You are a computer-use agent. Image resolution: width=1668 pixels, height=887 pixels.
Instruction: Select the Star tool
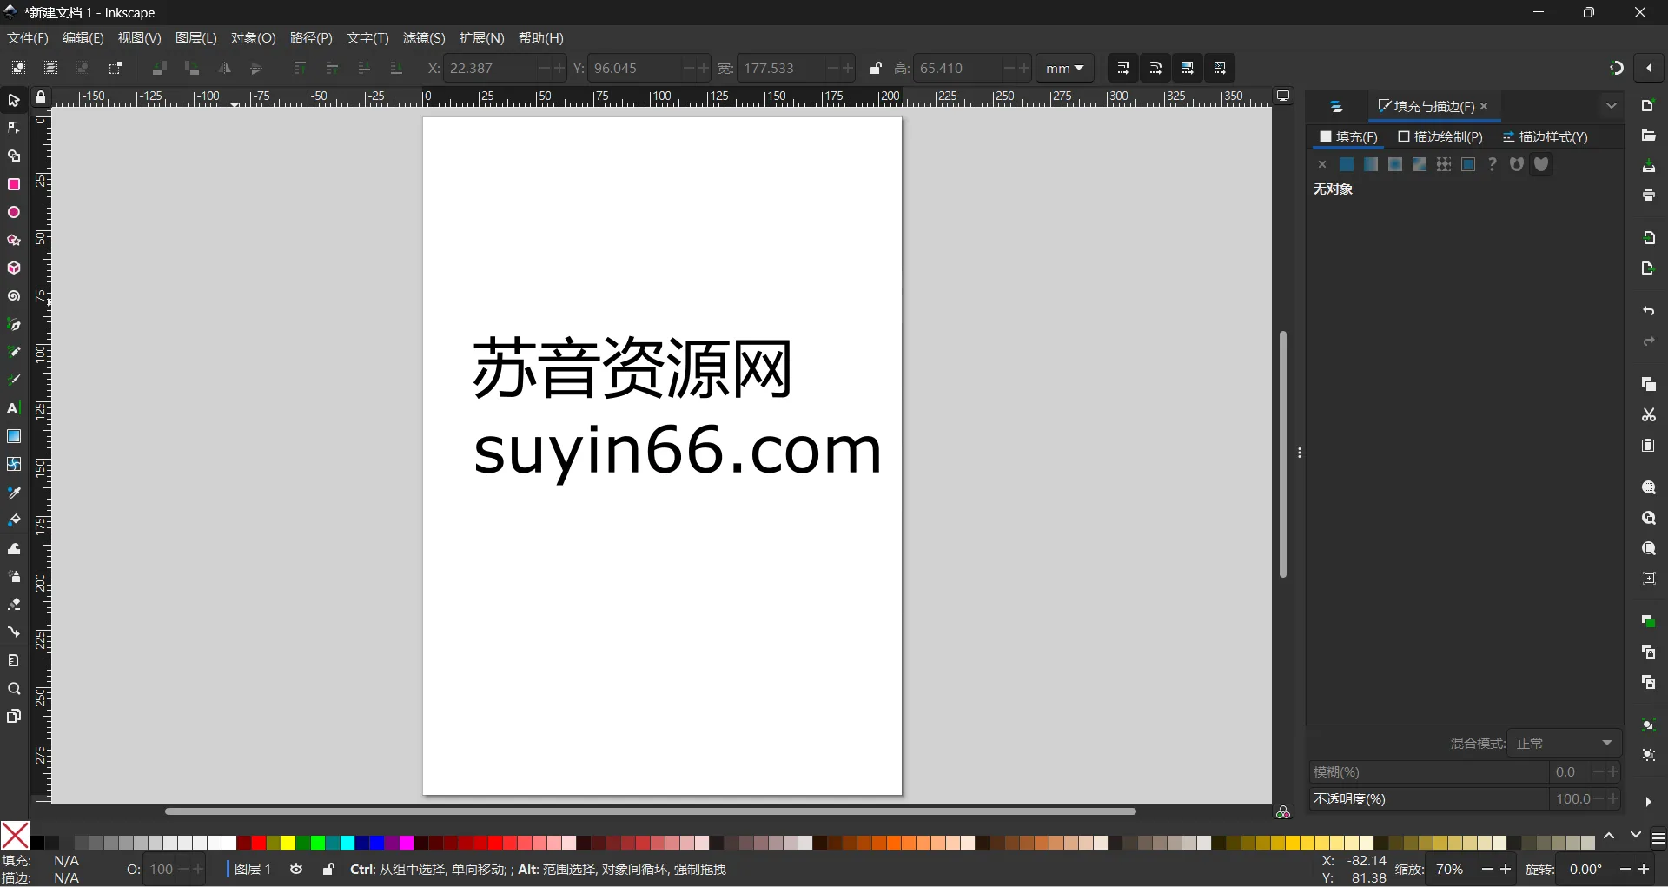click(x=14, y=240)
